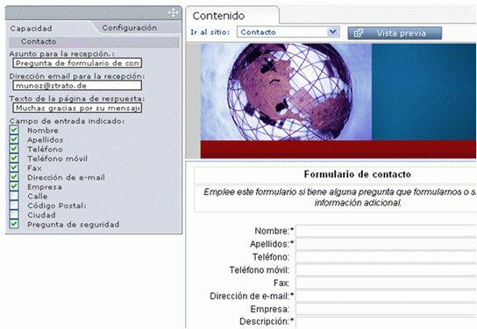The height and width of the screenshot is (329, 477).
Task: Enable the Calle checkbox
Action: 14,196
